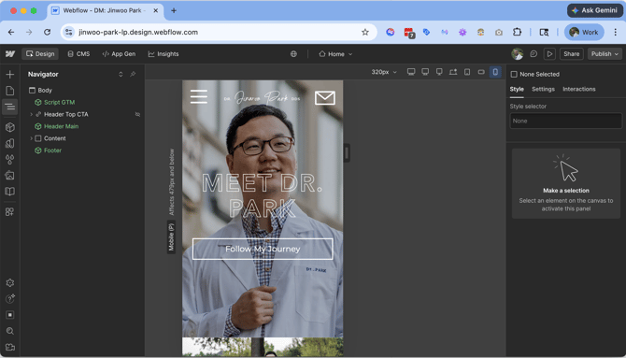626x358 pixels.
Task: Open the Insights tab
Action: point(164,54)
